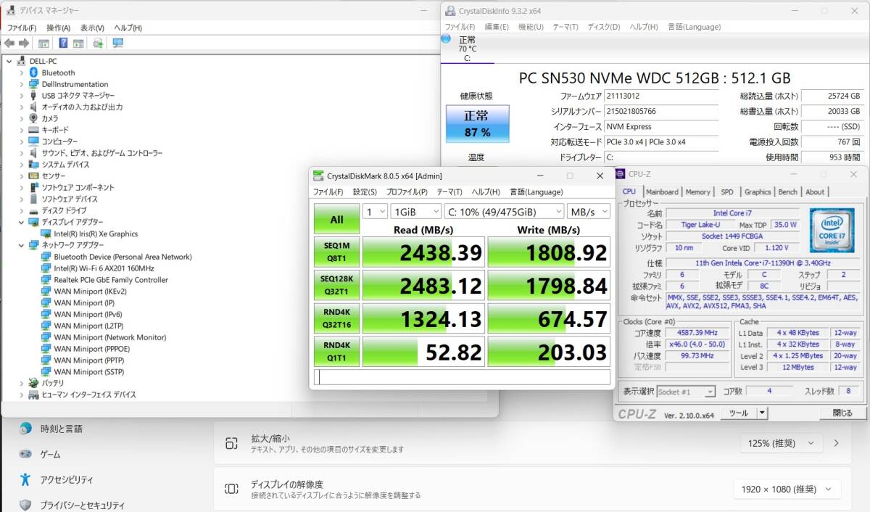
Task: Expand the DellInstrumentation category
Action: (x=21, y=84)
